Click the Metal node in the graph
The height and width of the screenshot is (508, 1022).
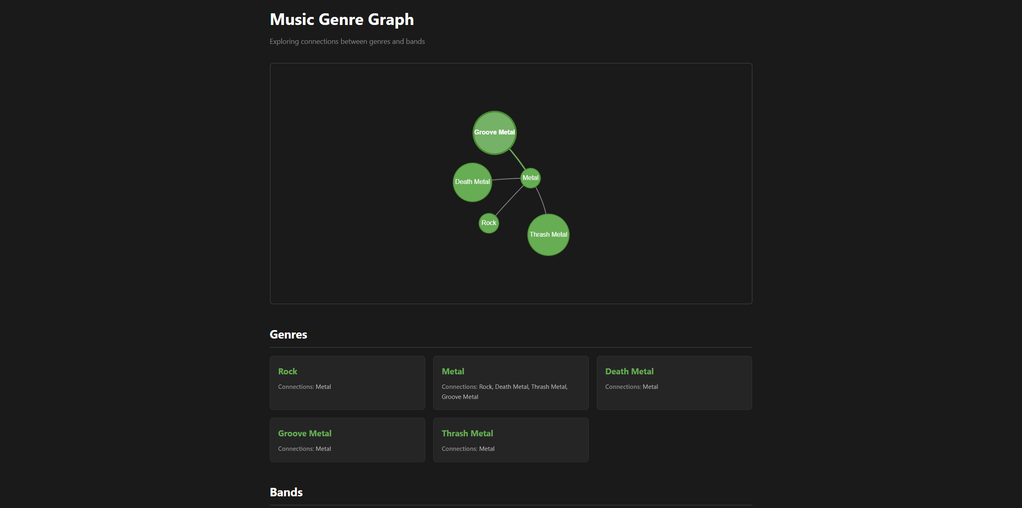pos(530,178)
